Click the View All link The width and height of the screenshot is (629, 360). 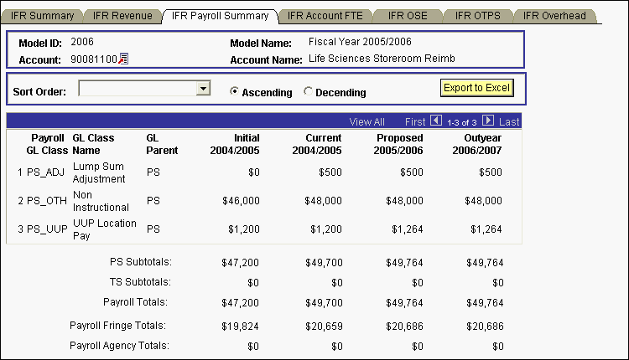pos(367,121)
